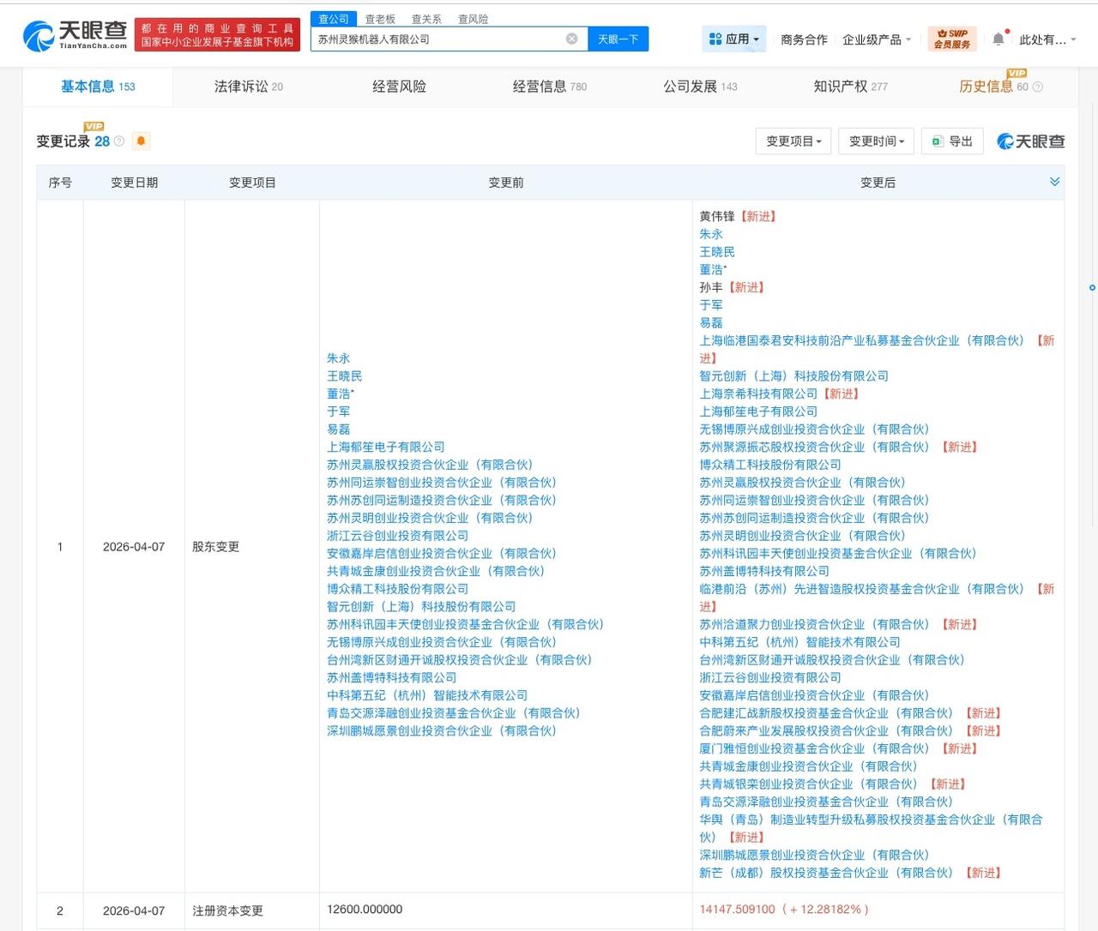Switch to the 知识产权 tab
1098x931 pixels.
pos(851,87)
